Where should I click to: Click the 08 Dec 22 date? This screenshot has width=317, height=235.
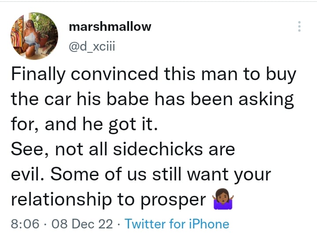tap(82, 224)
